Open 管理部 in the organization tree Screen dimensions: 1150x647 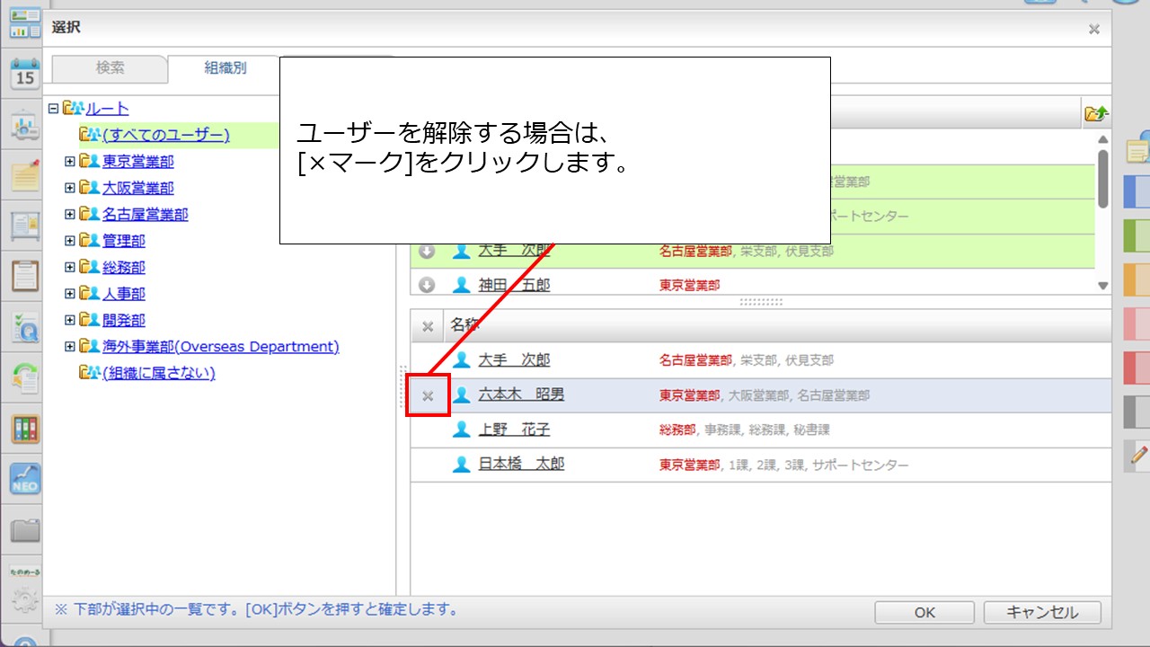[x=123, y=241]
